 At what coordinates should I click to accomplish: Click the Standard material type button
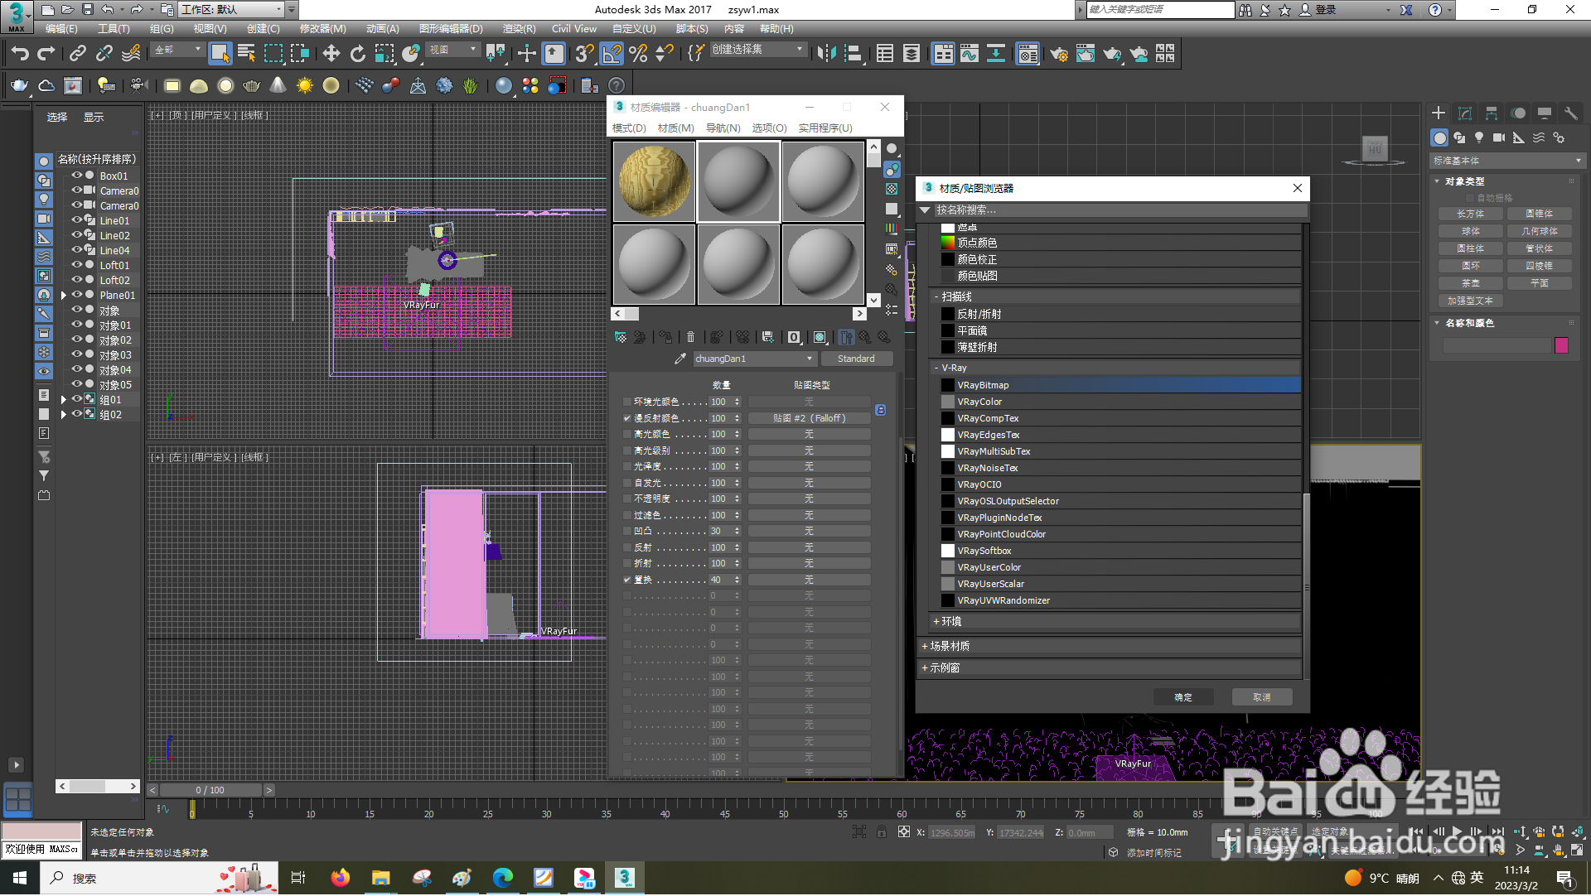(856, 359)
